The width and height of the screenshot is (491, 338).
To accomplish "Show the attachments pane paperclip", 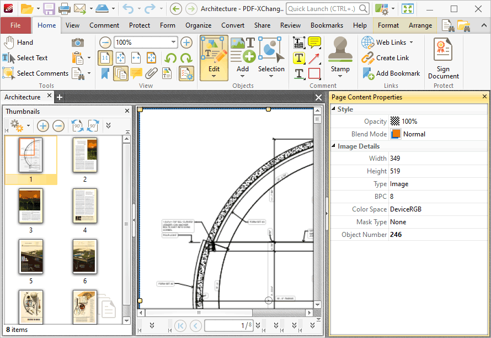I will click(151, 73).
